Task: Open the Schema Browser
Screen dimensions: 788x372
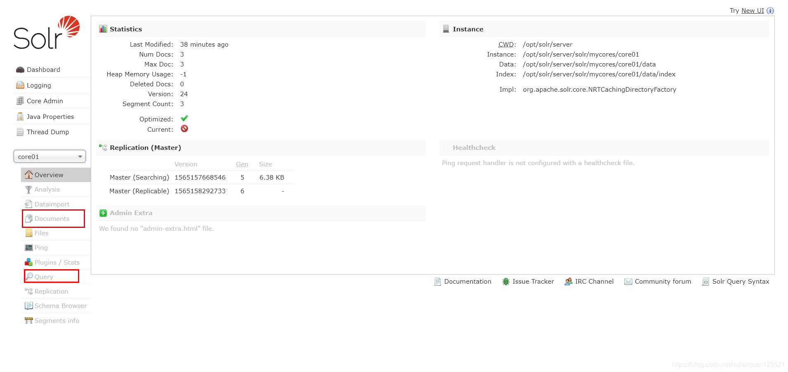Action: point(61,306)
